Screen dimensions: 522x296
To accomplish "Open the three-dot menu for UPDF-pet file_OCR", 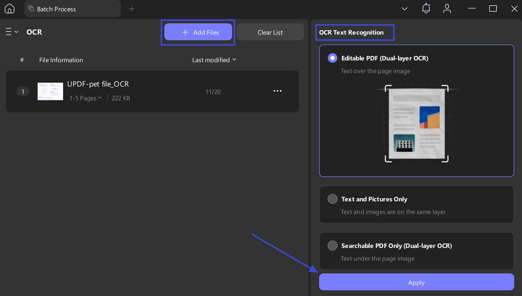I will click(277, 91).
